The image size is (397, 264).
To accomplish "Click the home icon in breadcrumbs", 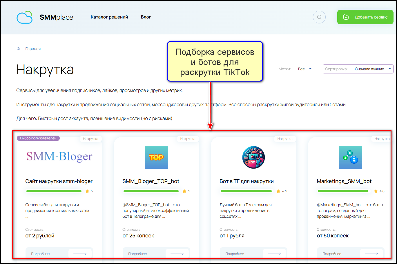I will pyautogui.click(x=18, y=49).
